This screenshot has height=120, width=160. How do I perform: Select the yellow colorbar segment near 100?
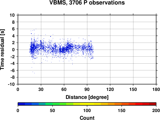[87, 104]
